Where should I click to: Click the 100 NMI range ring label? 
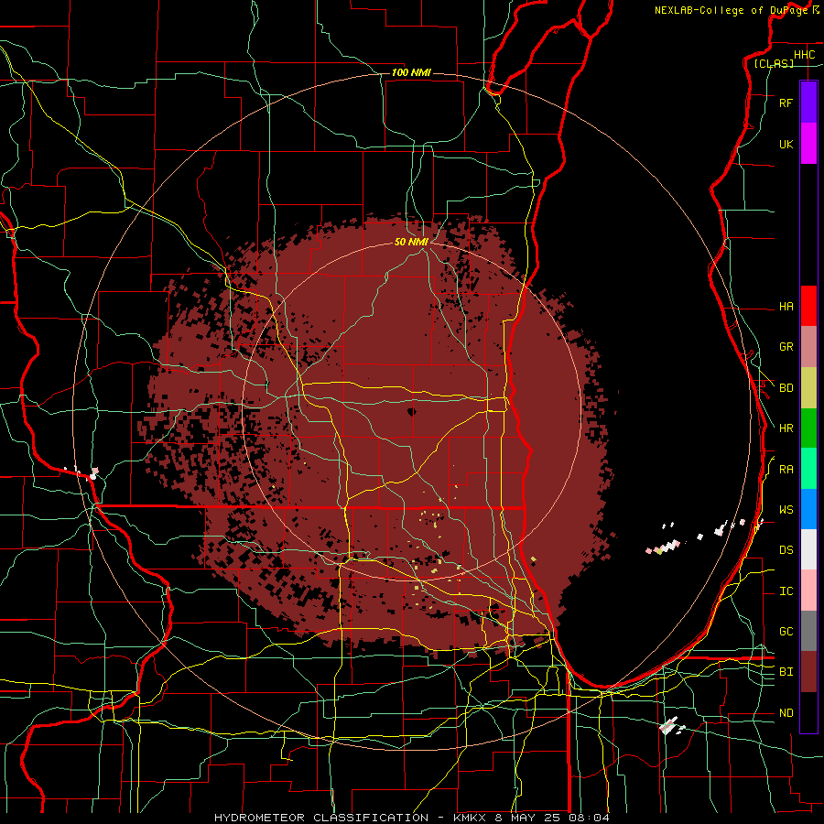(411, 72)
